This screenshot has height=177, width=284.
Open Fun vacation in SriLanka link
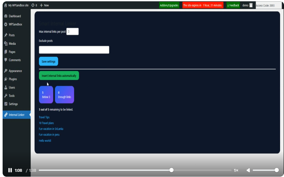tap(51, 129)
